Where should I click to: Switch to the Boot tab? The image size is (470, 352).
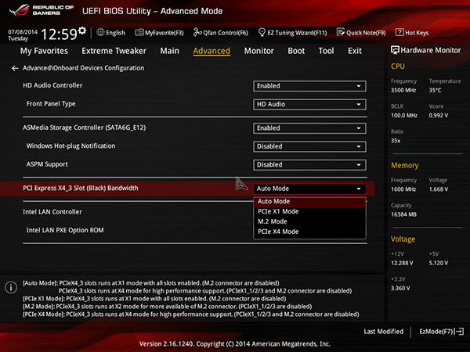pos(296,51)
